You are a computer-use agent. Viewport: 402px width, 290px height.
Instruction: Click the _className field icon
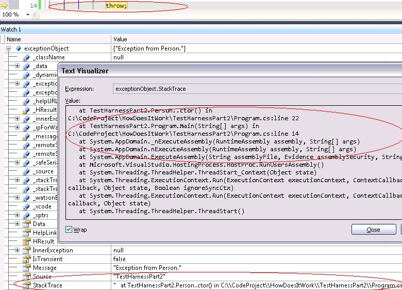(x=26, y=57)
